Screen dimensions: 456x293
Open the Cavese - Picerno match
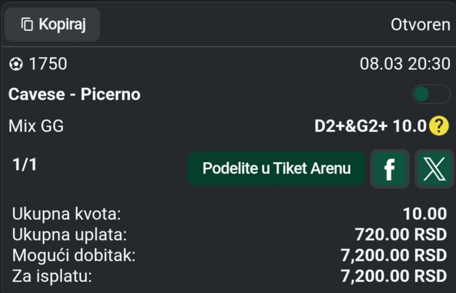click(75, 95)
